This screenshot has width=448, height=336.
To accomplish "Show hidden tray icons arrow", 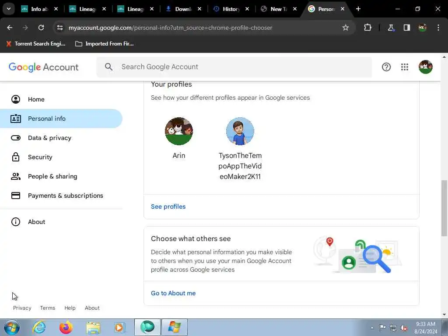I will [x=372, y=328].
